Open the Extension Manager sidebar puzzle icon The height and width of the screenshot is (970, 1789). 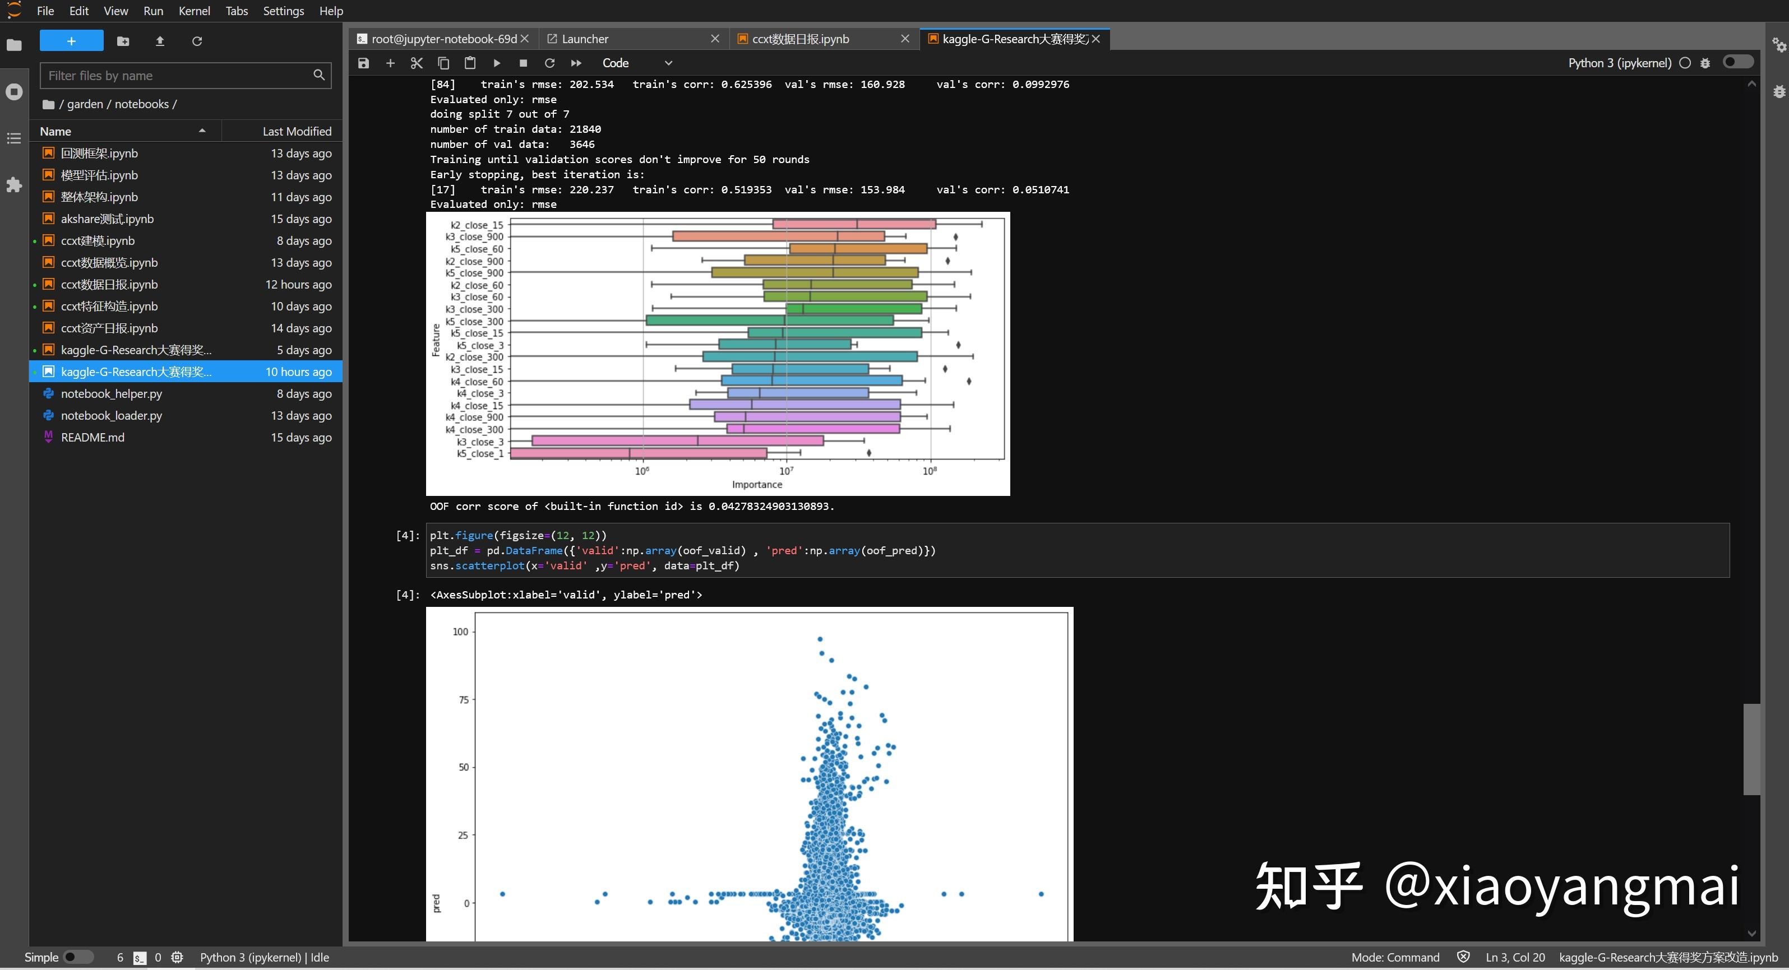(14, 185)
